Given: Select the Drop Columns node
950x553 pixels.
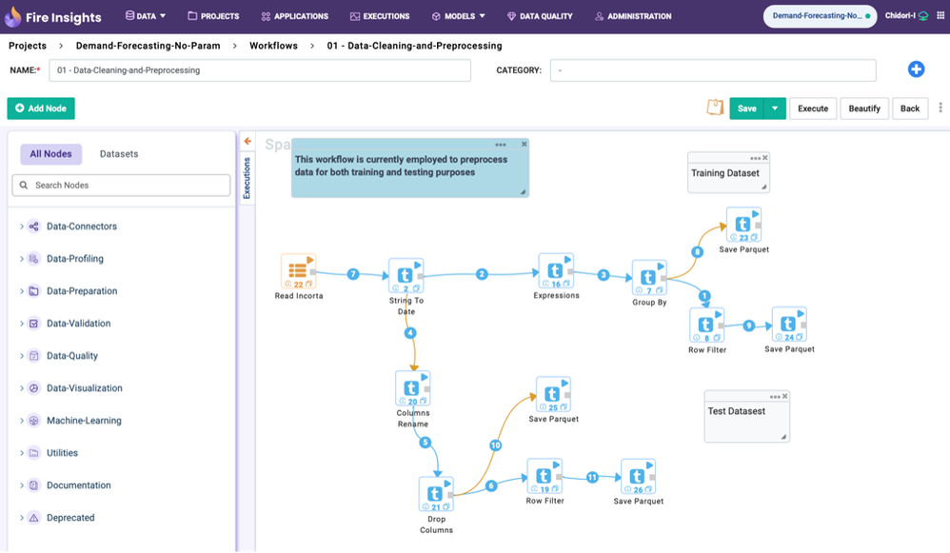Looking at the screenshot, I should tap(435, 494).
